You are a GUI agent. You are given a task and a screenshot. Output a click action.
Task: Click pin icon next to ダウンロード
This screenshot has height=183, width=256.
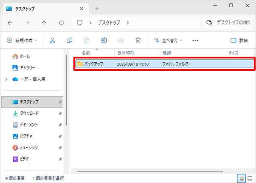60,113
